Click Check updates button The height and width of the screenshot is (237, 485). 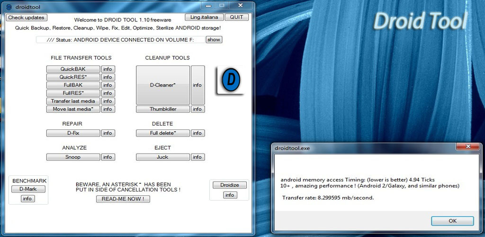point(27,18)
